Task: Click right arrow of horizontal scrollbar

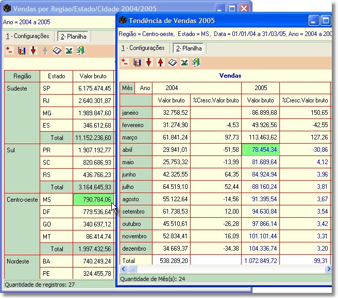Action: click(x=328, y=269)
